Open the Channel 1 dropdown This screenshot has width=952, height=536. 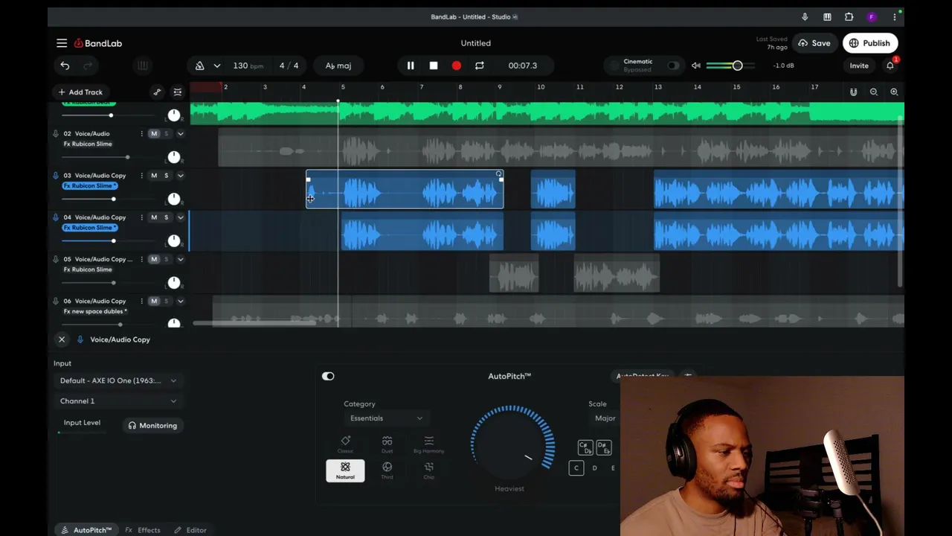(118, 401)
